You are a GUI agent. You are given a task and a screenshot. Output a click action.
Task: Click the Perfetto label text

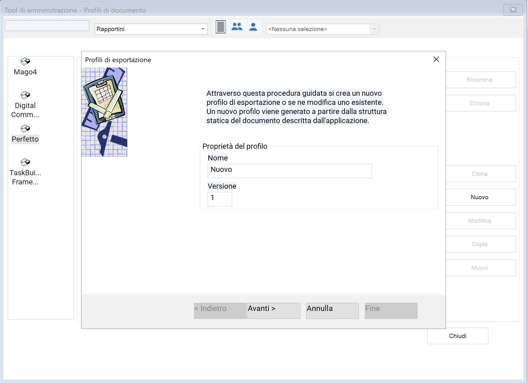point(25,139)
